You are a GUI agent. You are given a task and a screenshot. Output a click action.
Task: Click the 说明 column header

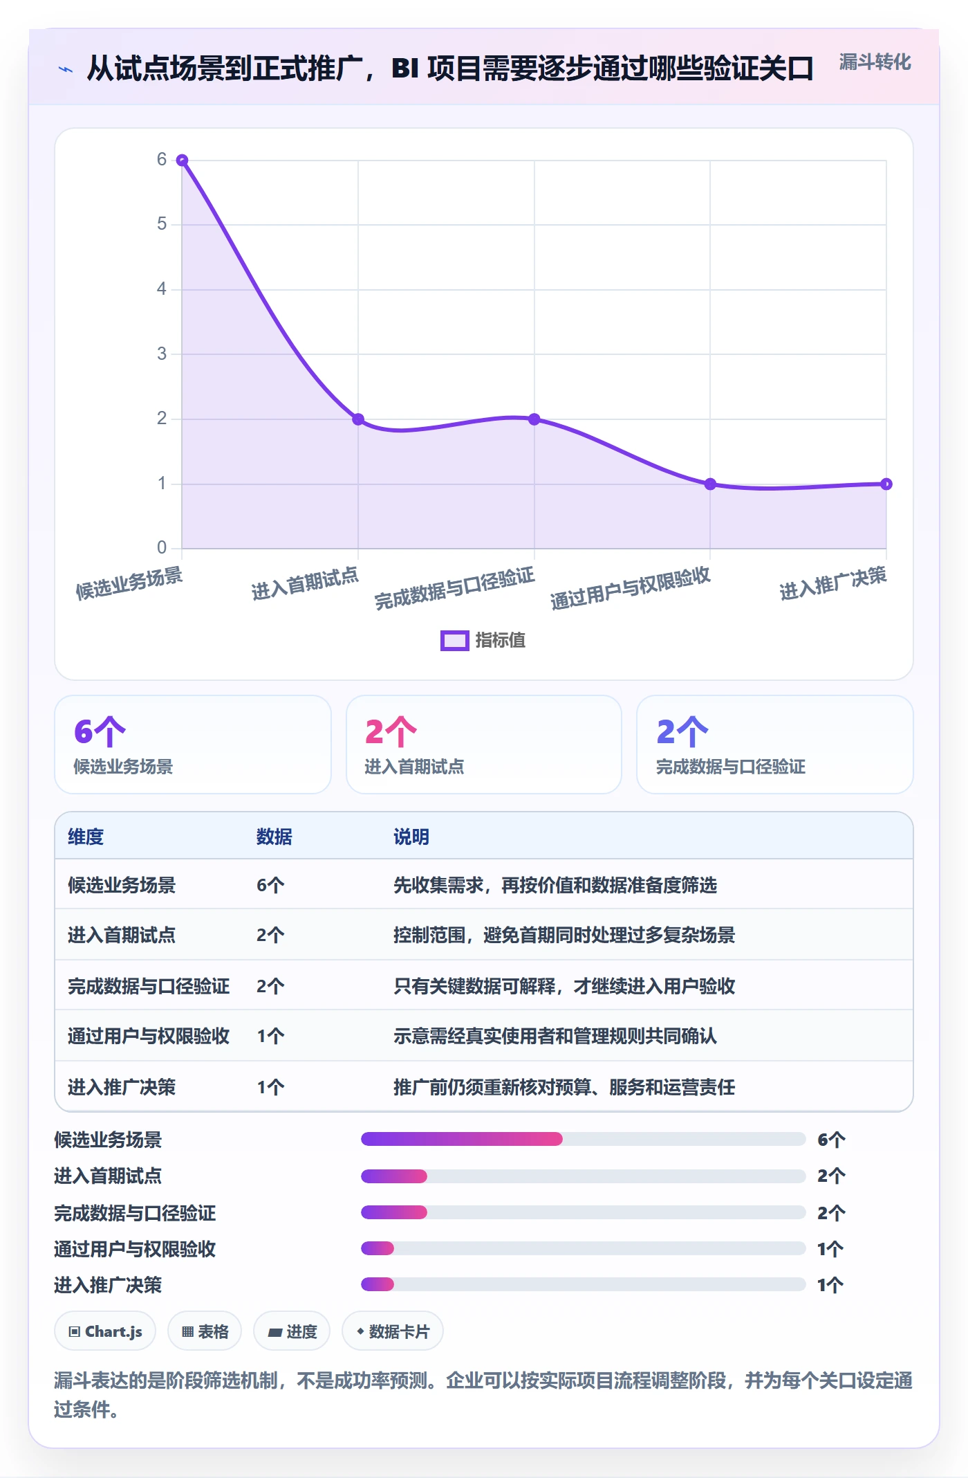click(x=411, y=837)
